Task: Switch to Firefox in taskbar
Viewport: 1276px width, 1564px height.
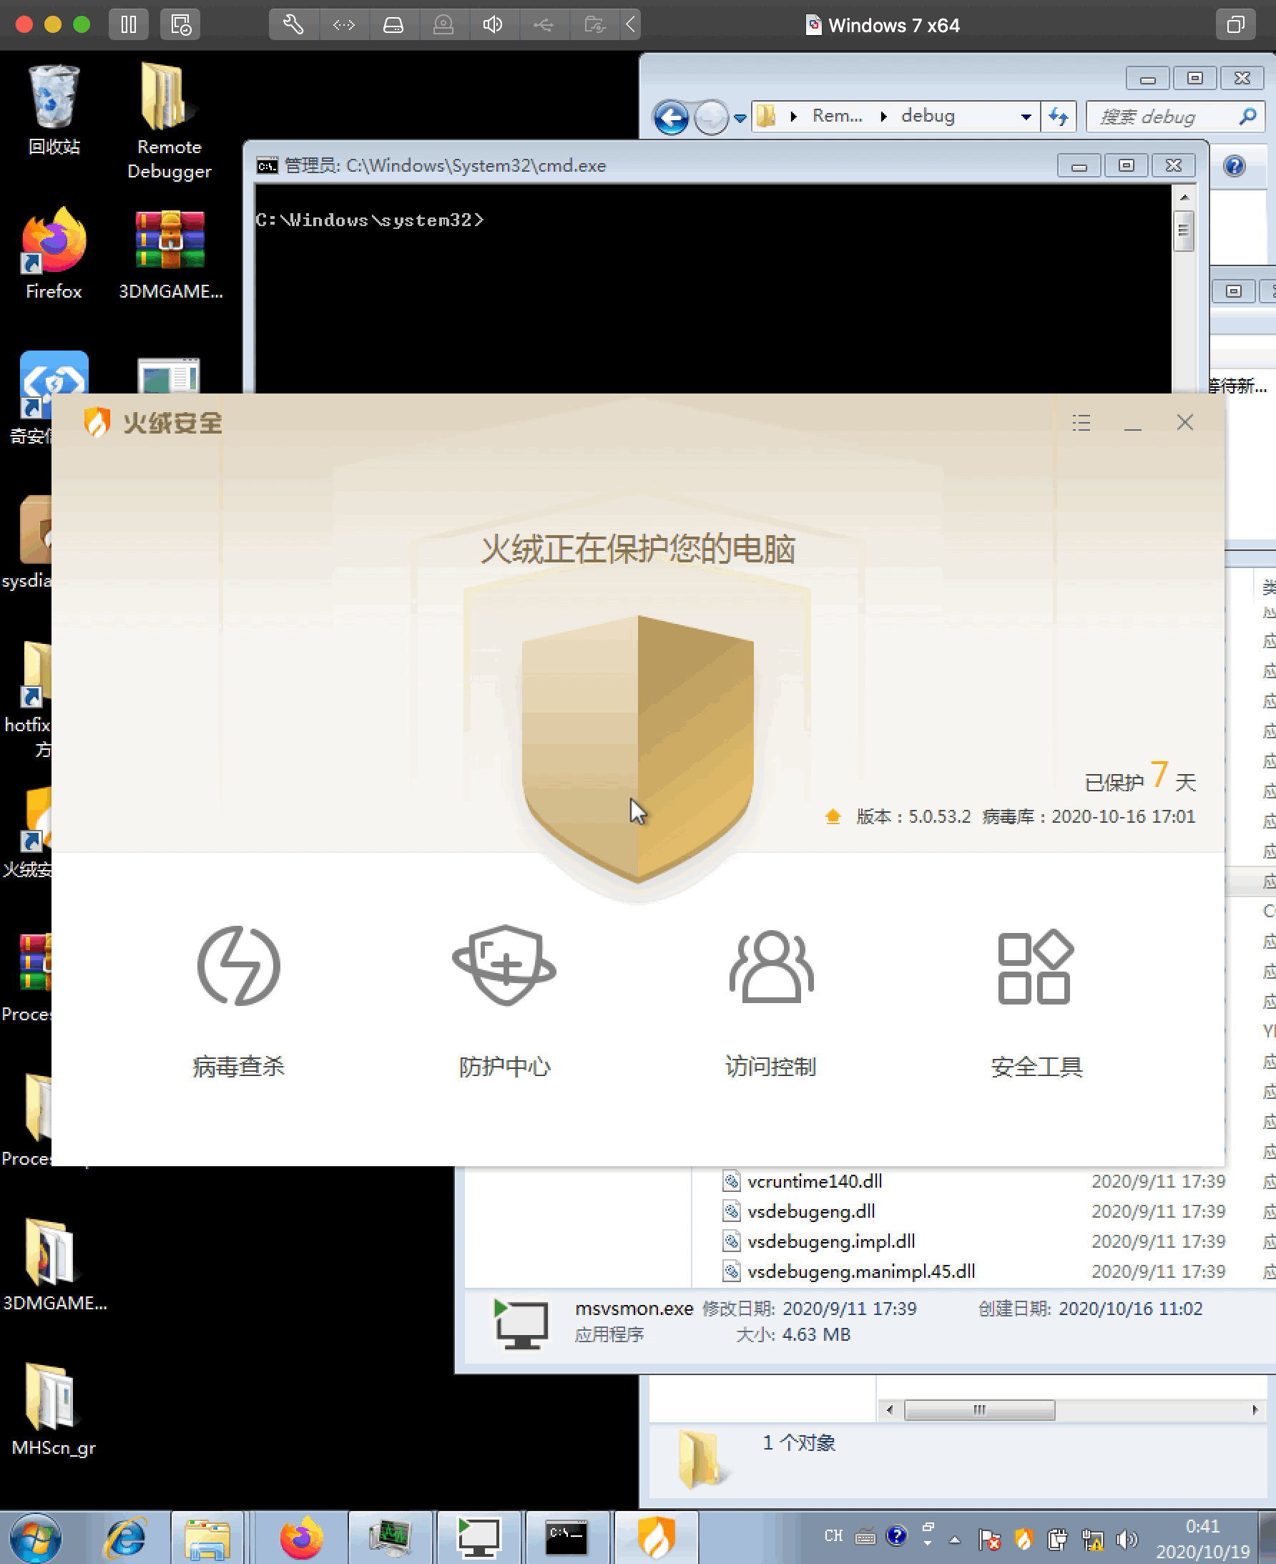Action: tap(301, 1538)
